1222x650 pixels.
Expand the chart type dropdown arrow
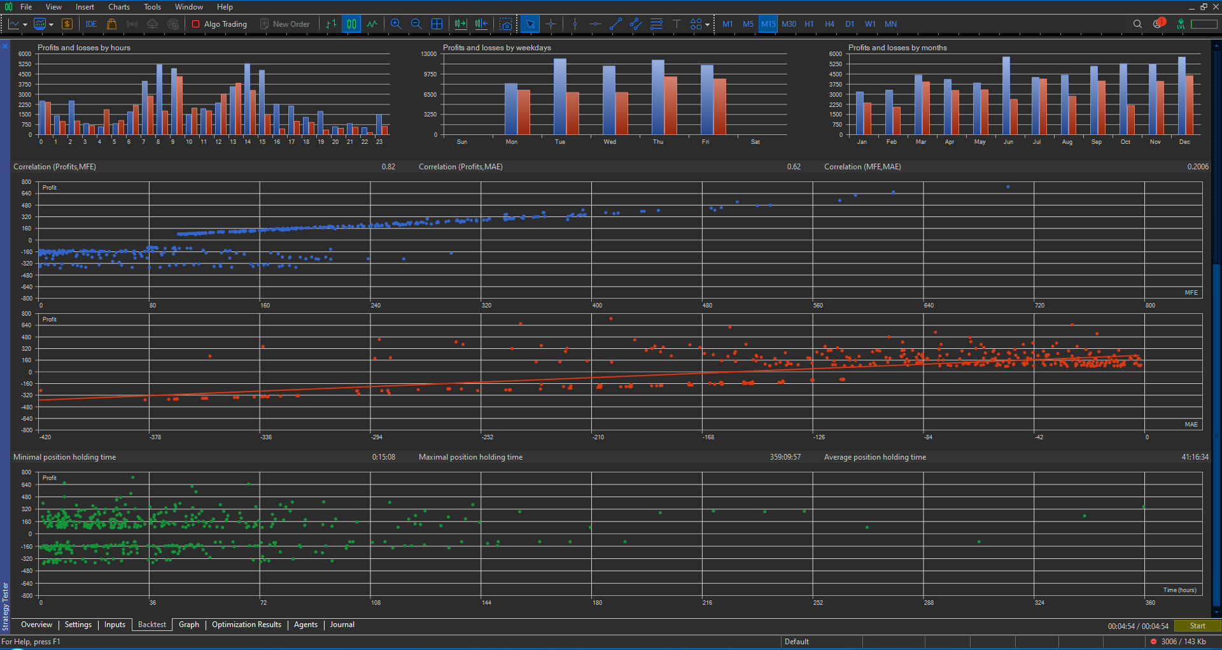coord(25,24)
